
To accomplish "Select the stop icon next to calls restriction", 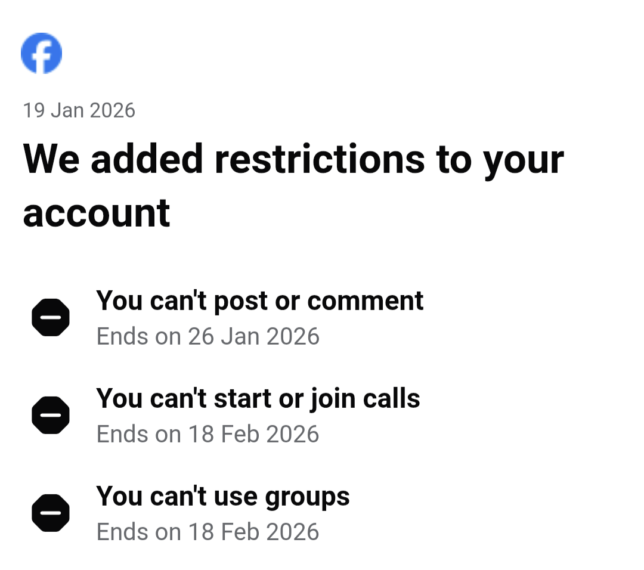I will click(51, 415).
